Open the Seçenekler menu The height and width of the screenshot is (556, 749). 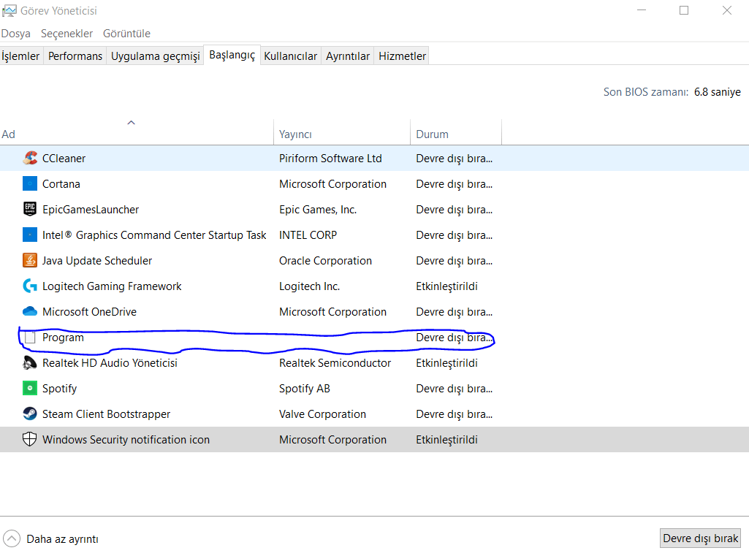[67, 34]
